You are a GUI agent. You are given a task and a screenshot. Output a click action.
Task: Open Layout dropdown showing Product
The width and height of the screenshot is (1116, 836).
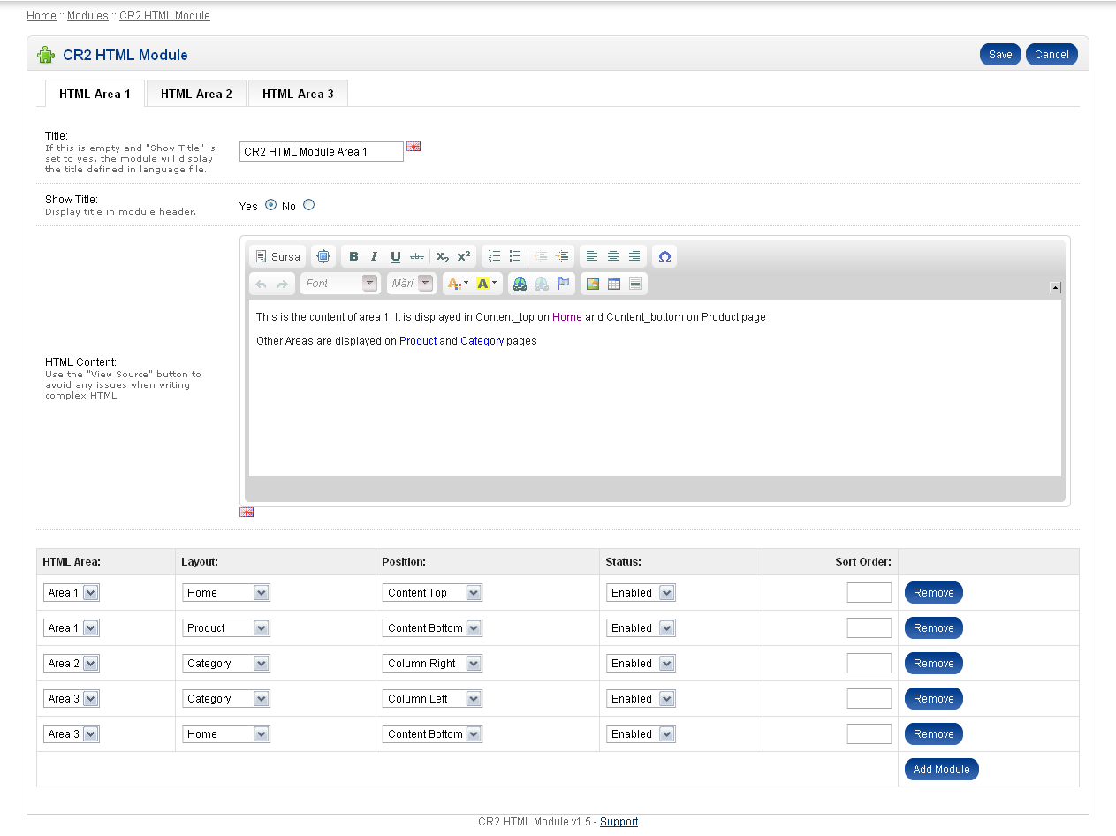pyautogui.click(x=226, y=628)
